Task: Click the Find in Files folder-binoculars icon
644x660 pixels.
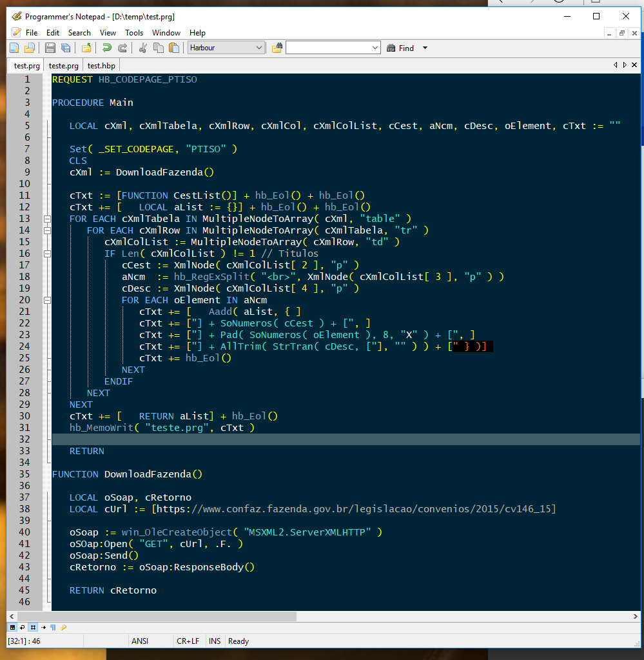Action: (x=277, y=48)
